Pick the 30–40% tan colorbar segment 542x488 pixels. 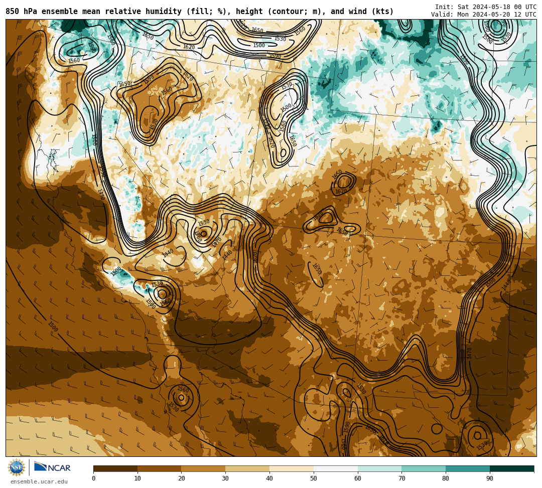(x=247, y=468)
